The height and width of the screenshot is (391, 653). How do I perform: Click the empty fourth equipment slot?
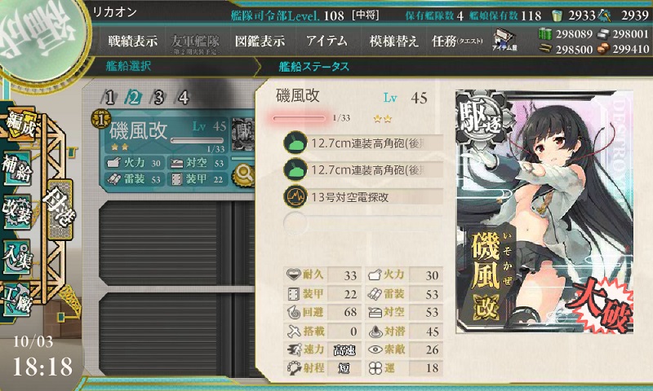[363, 223]
